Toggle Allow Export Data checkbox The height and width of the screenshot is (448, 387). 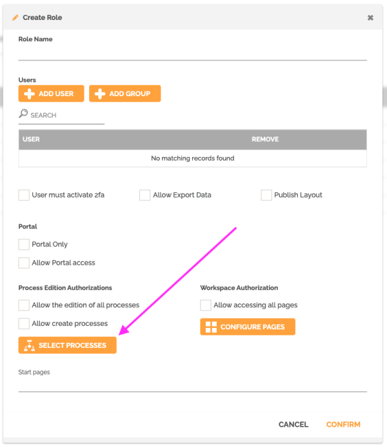pos(145,195)
